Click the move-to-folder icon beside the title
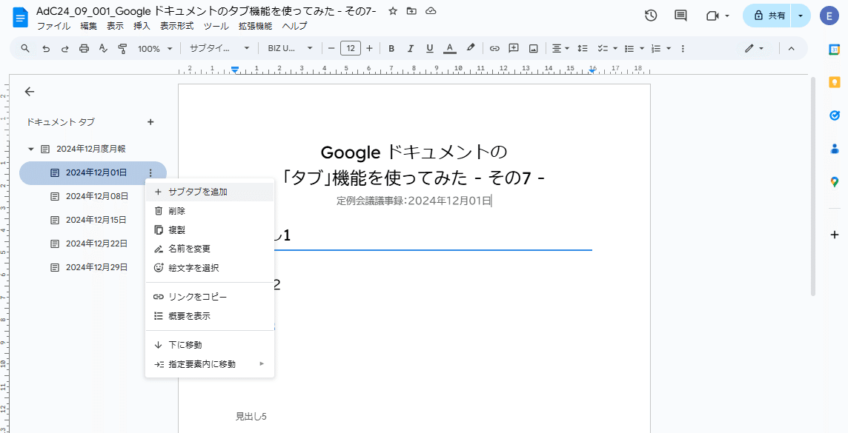The height and width of the screenshot is (433, 848). [411, 11]
